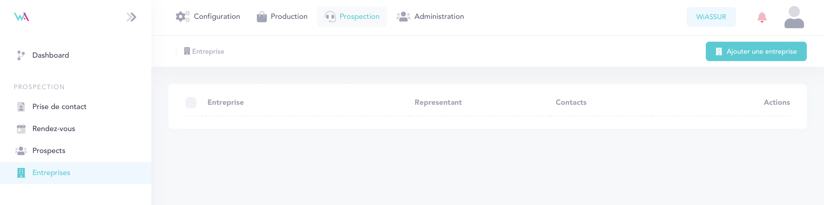Toggle the select-all checkbox in table header
The height and width of the screenshot is (205, 824).
[191, 103]
